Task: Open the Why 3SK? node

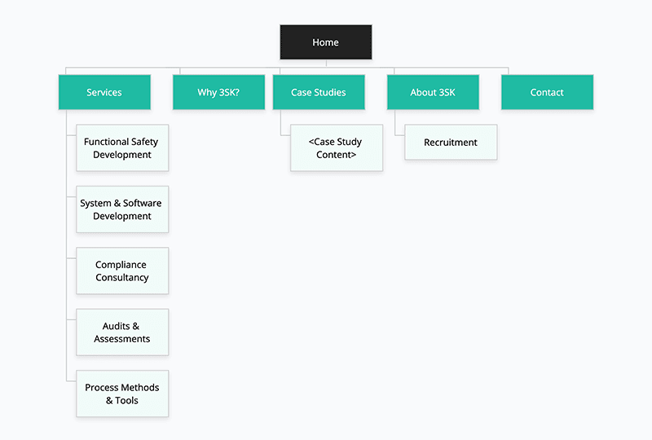Action: point(218,92)
